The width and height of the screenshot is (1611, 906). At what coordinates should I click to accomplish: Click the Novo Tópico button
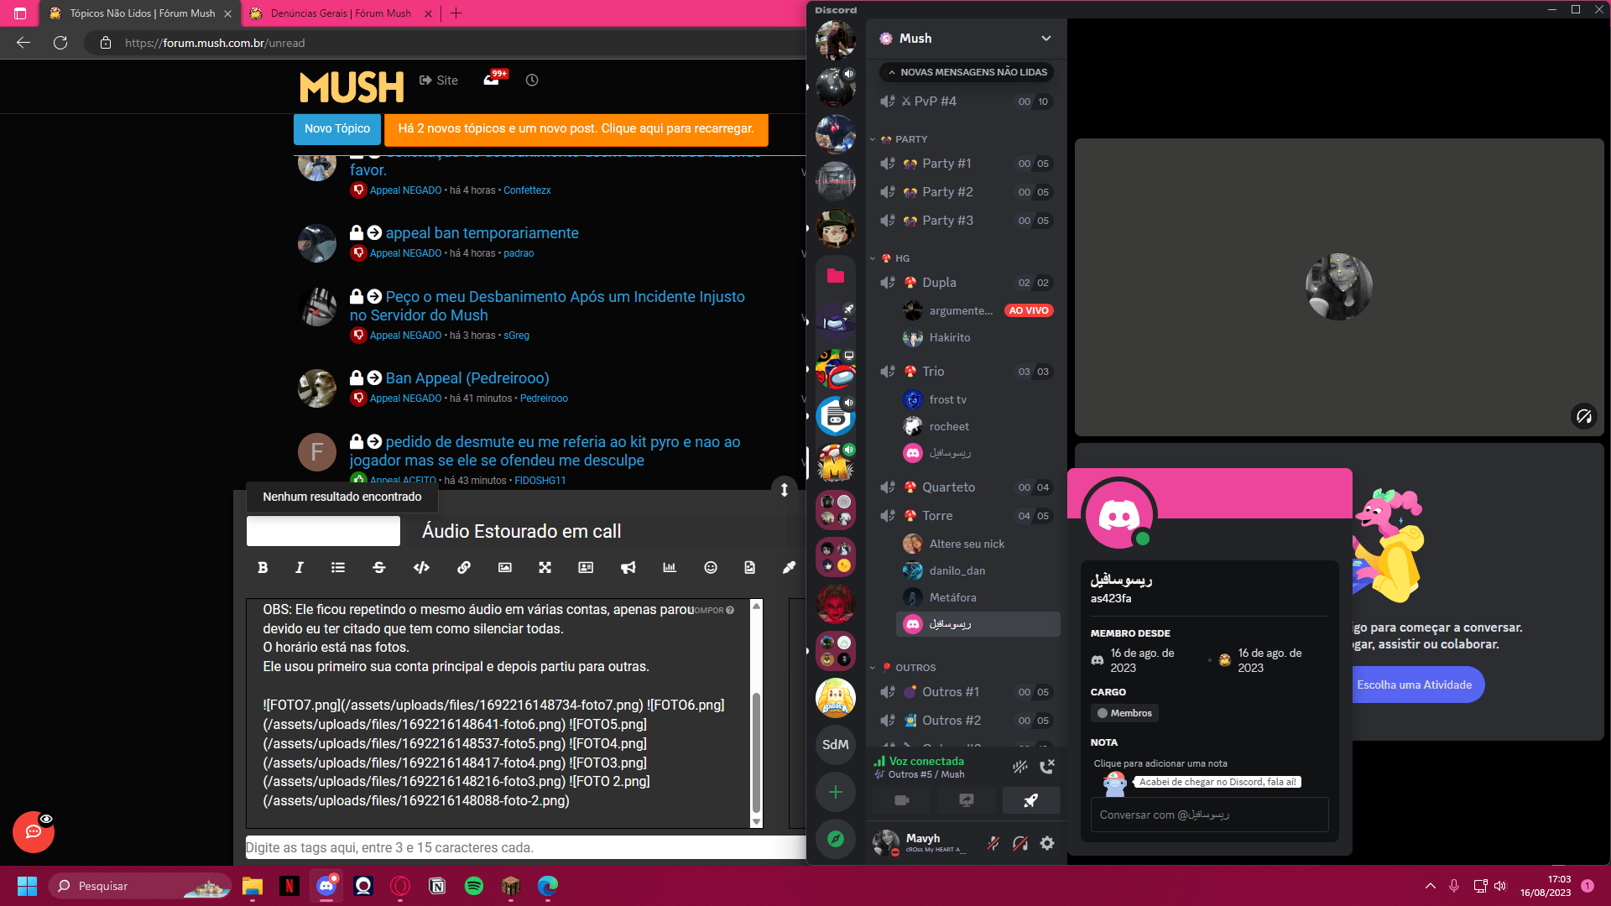337,129
